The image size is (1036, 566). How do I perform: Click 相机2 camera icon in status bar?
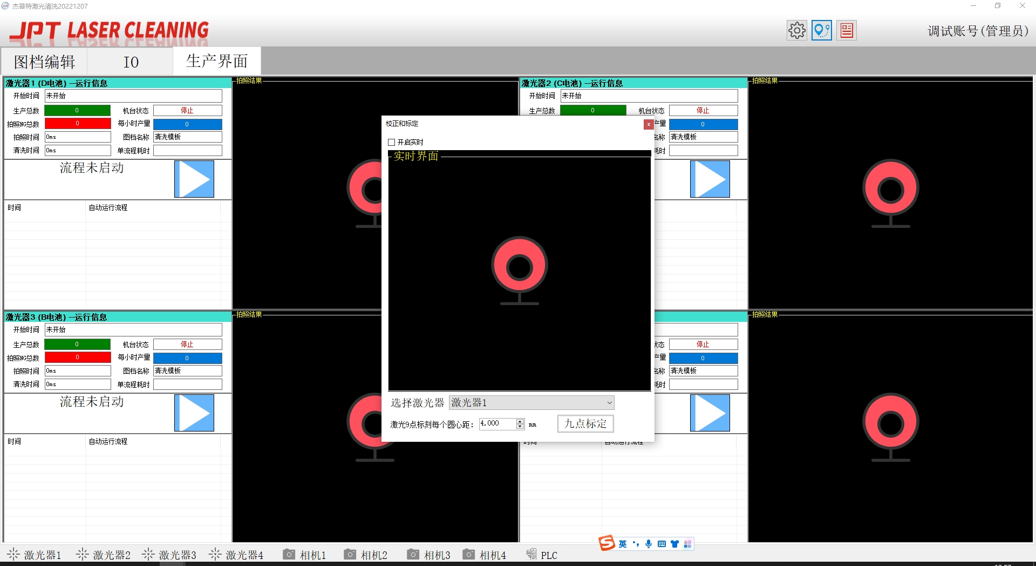350,554
